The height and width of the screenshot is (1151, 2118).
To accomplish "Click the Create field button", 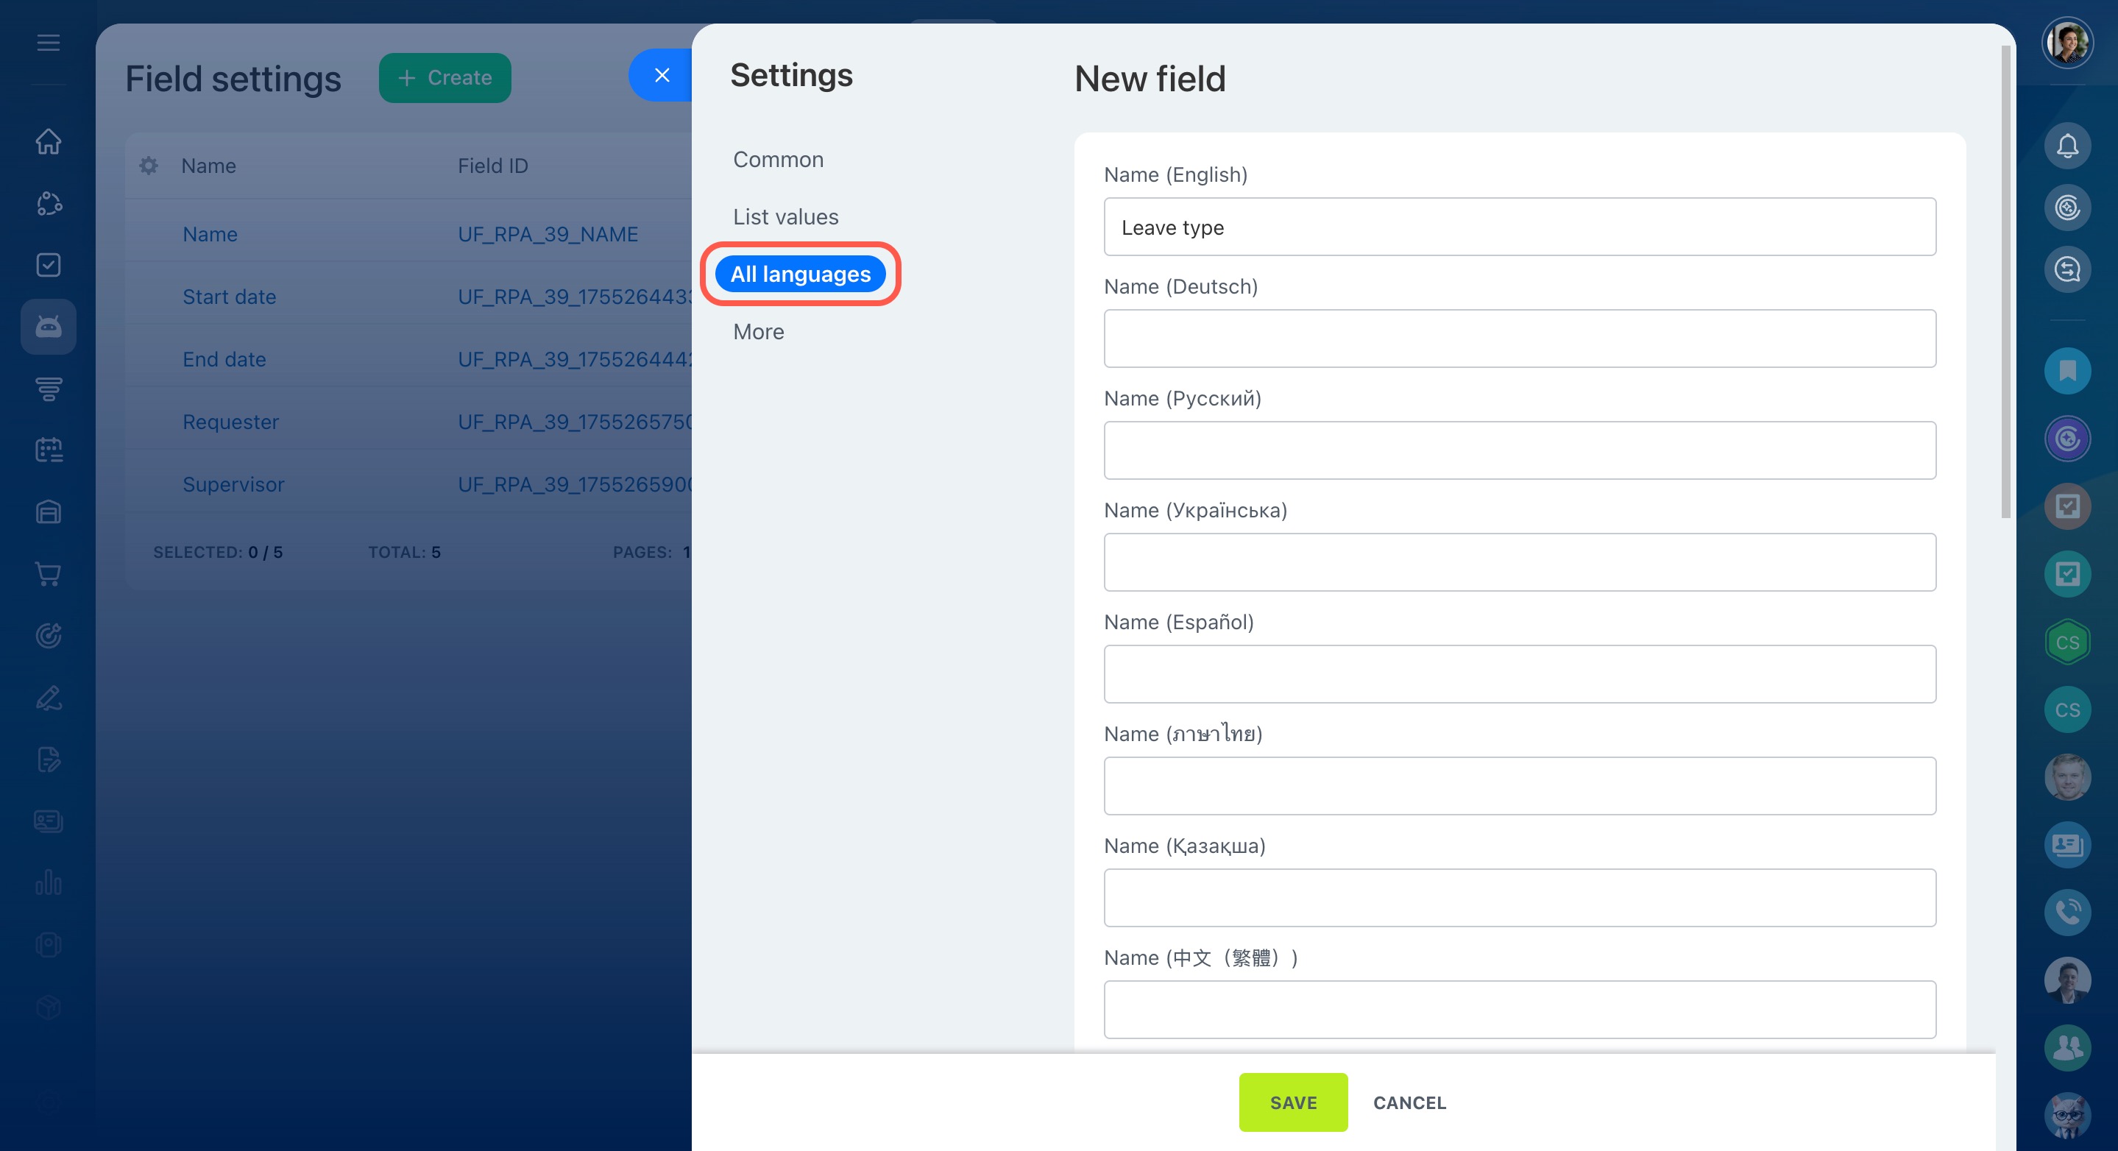I will (x=445, y=78).
